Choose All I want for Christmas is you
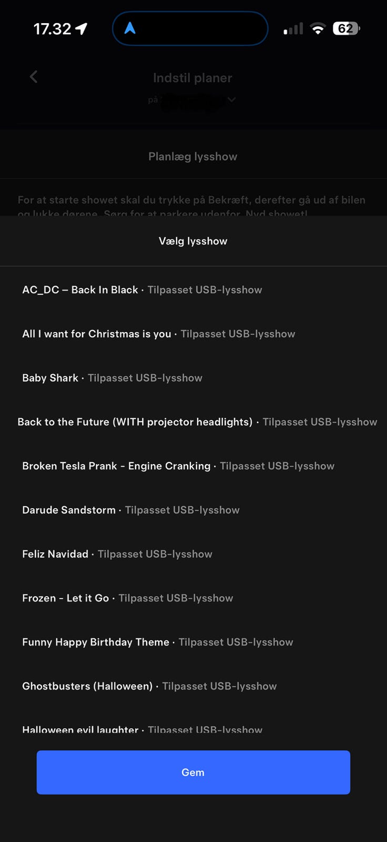 158,334
